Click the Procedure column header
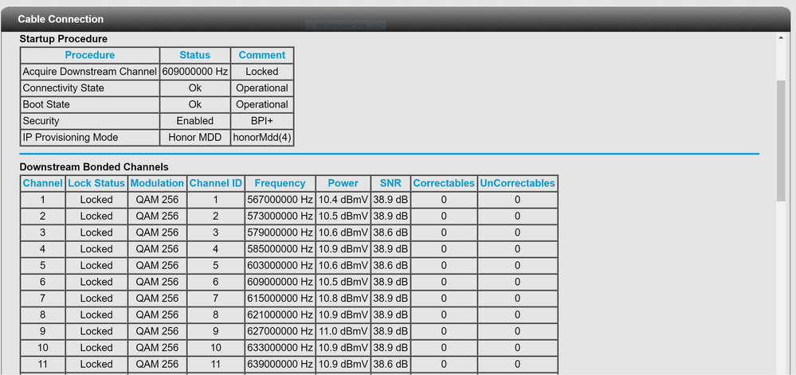The height and width of the screenshot is (375, 796). pyautogui.click(x=90, y=55)
